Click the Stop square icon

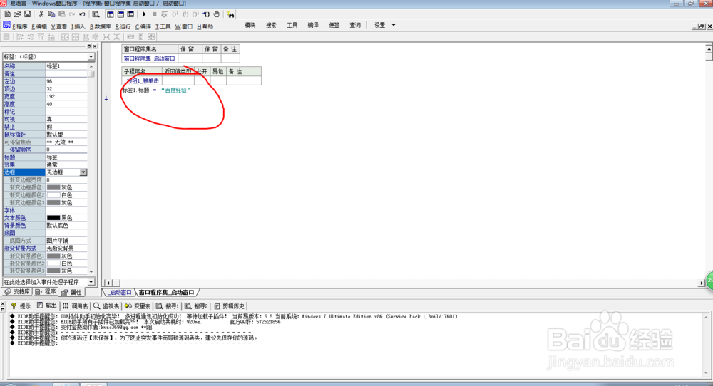[155, 14]
